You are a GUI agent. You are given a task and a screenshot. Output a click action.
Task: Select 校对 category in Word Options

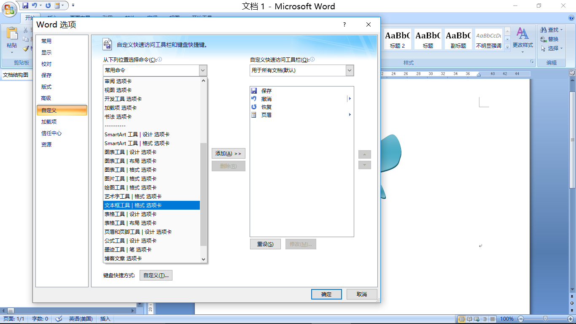62,64
